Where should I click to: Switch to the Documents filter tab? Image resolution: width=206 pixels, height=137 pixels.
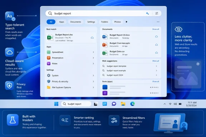[75, 22]
